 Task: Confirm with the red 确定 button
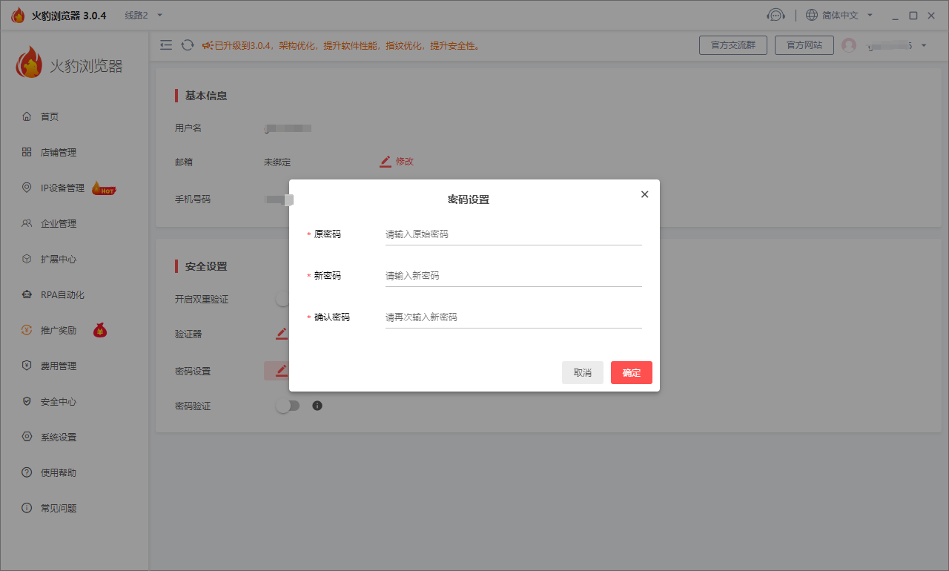(631, 372)
